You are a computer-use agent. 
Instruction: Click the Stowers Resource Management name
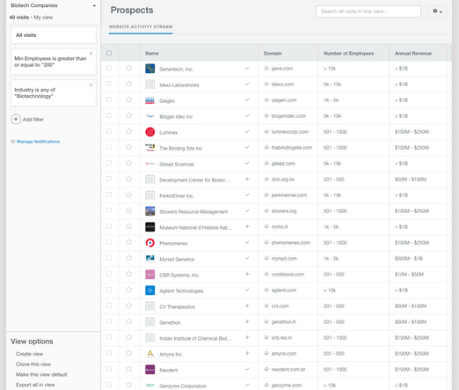tap(193, 211)
